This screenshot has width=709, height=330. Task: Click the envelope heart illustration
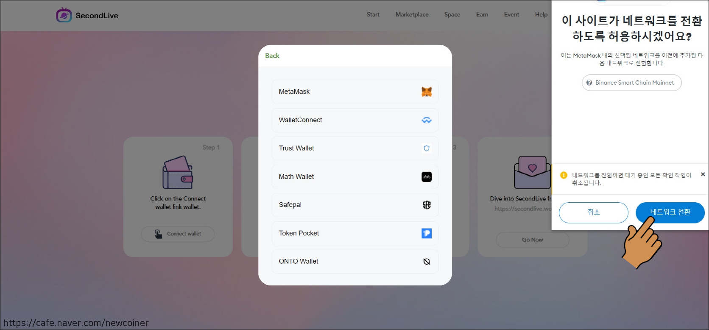(x=532, y=173)
